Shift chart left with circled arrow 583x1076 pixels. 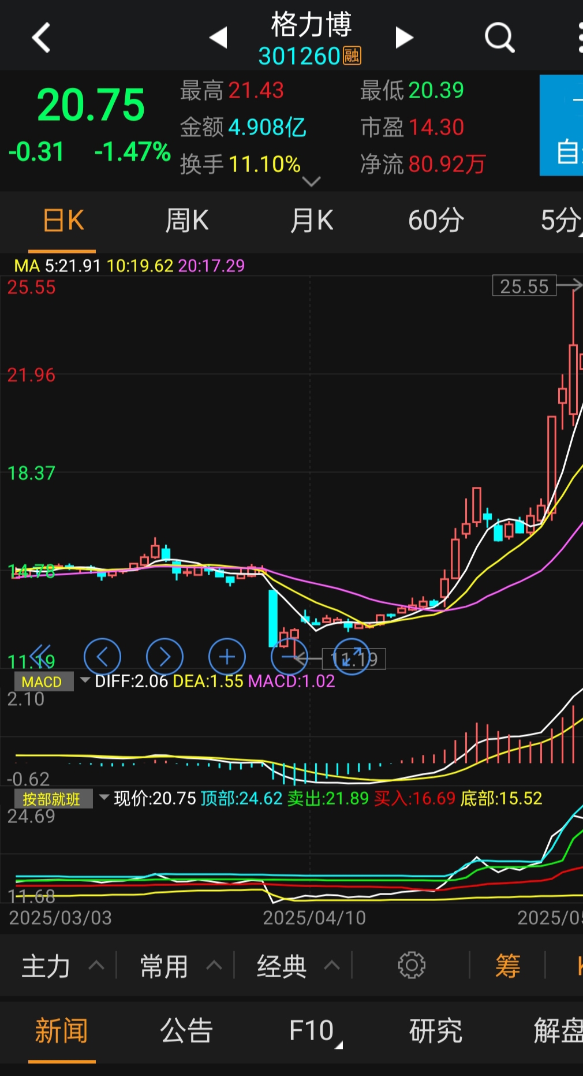[102, 657]
